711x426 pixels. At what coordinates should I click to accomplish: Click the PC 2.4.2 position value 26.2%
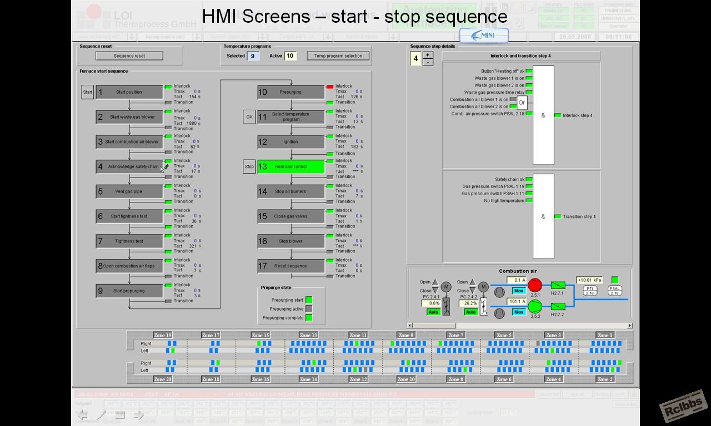coord(469,303)
